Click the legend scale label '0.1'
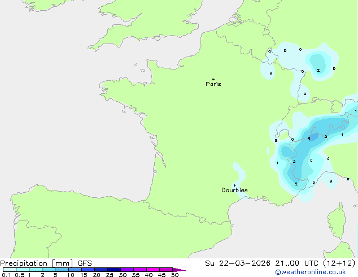This screenshot has height=277, width=358. point(6,275)
